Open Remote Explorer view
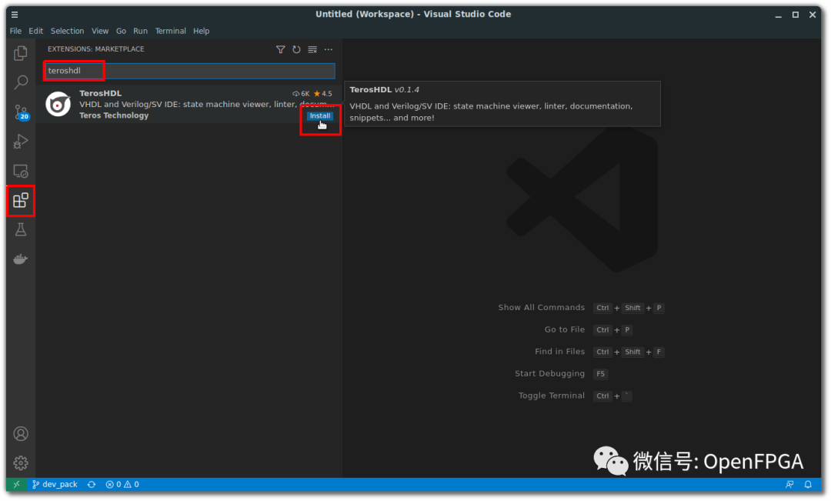The width and height of the screenshot is (831, 501). [21, 172]
